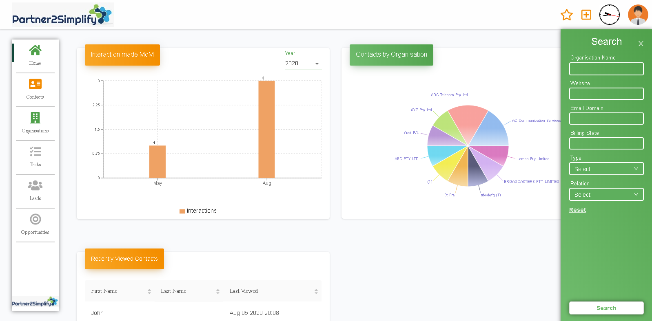Open the Leads people icon
The width and height of the screenshot is (652, 321).
coord(35,185)
